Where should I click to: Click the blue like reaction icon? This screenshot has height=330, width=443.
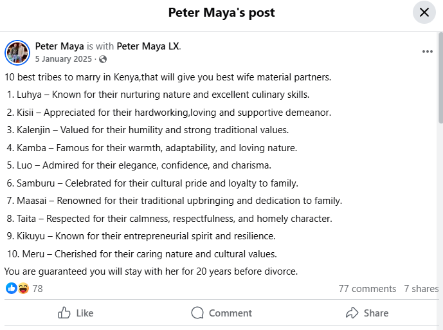click(x=12, y=288)
